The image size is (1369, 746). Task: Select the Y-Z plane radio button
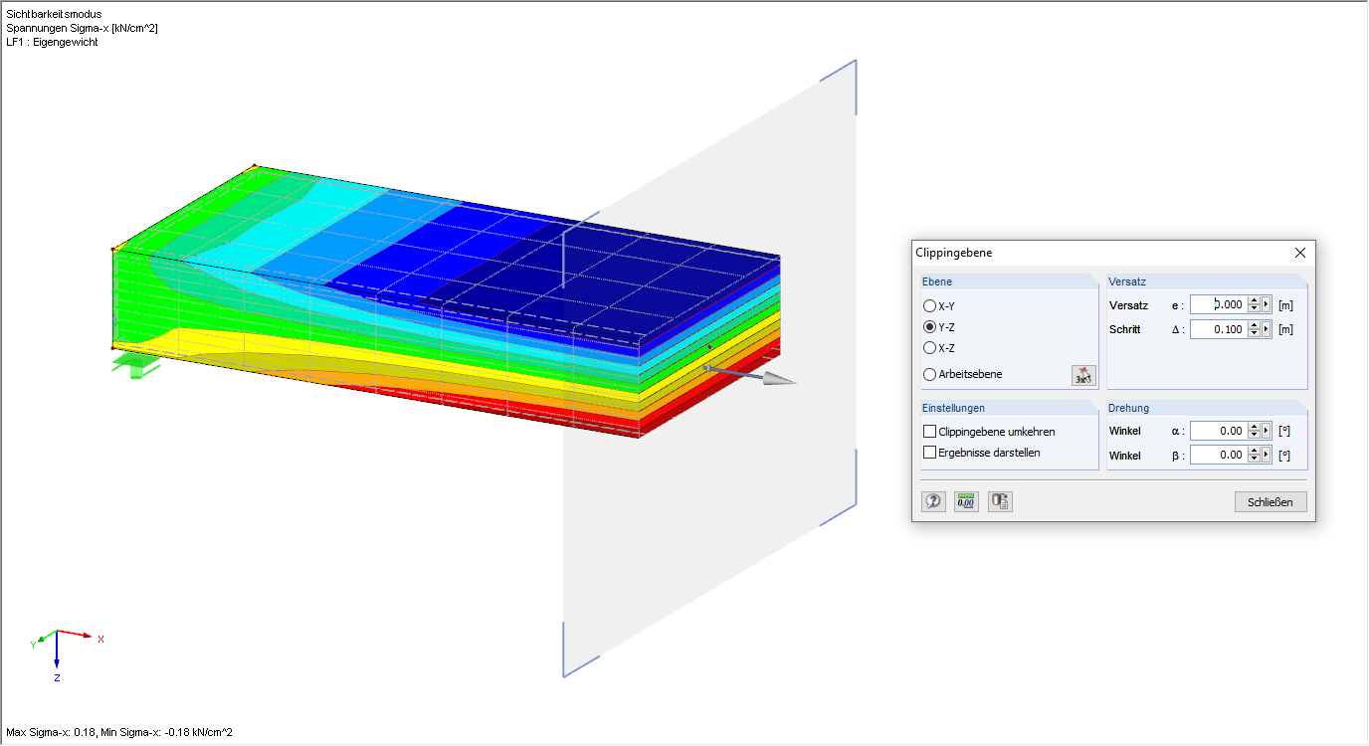point(929,327)
